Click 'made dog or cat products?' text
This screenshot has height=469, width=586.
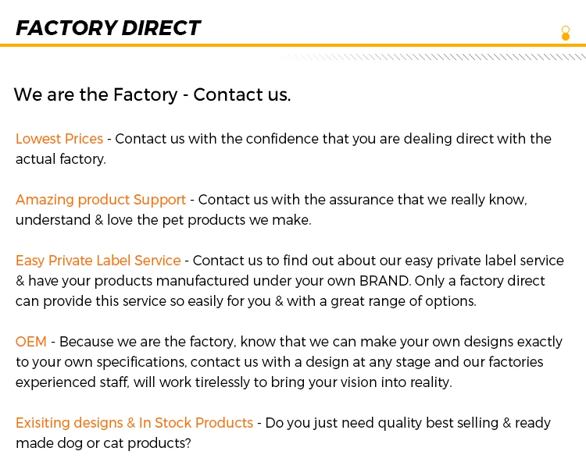pyautogui.click(x=103, y=443)
